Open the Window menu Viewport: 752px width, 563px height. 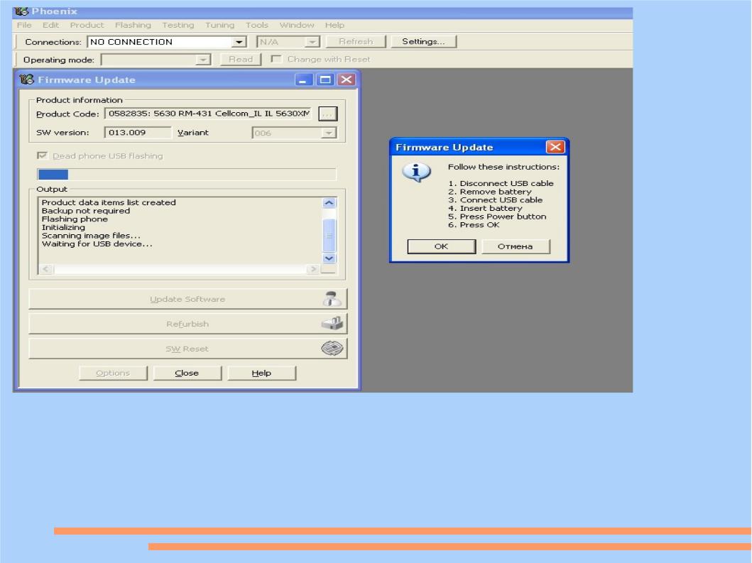[297, 25]
